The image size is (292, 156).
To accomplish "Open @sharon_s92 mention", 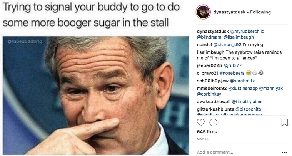I will (x=227, y=45).
